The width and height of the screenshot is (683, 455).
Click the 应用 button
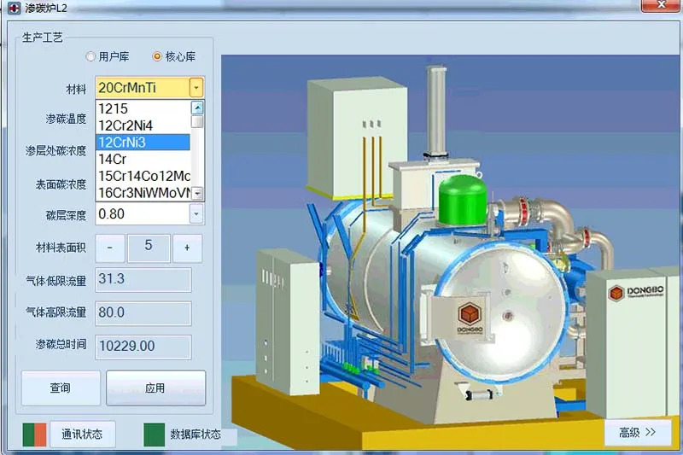tap(155, 388)
